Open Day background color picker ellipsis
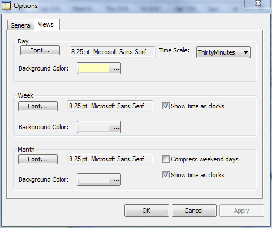This screenshot has height=228, width=272. coord(116,69)
